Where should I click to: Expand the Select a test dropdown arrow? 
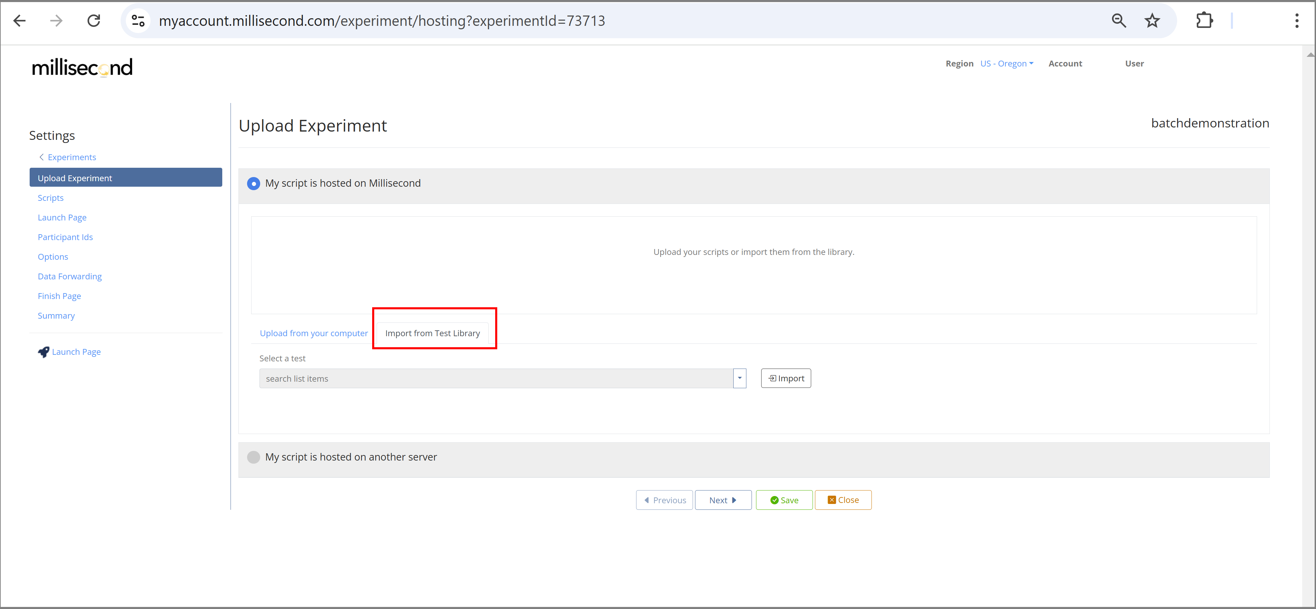[x=739, y=379]
